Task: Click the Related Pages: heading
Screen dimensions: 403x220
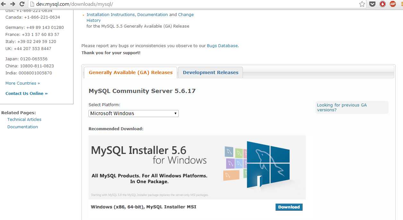Action: coord(19,113)
